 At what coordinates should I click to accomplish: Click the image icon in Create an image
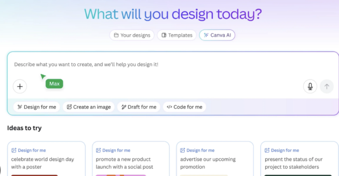pos(69,107)
